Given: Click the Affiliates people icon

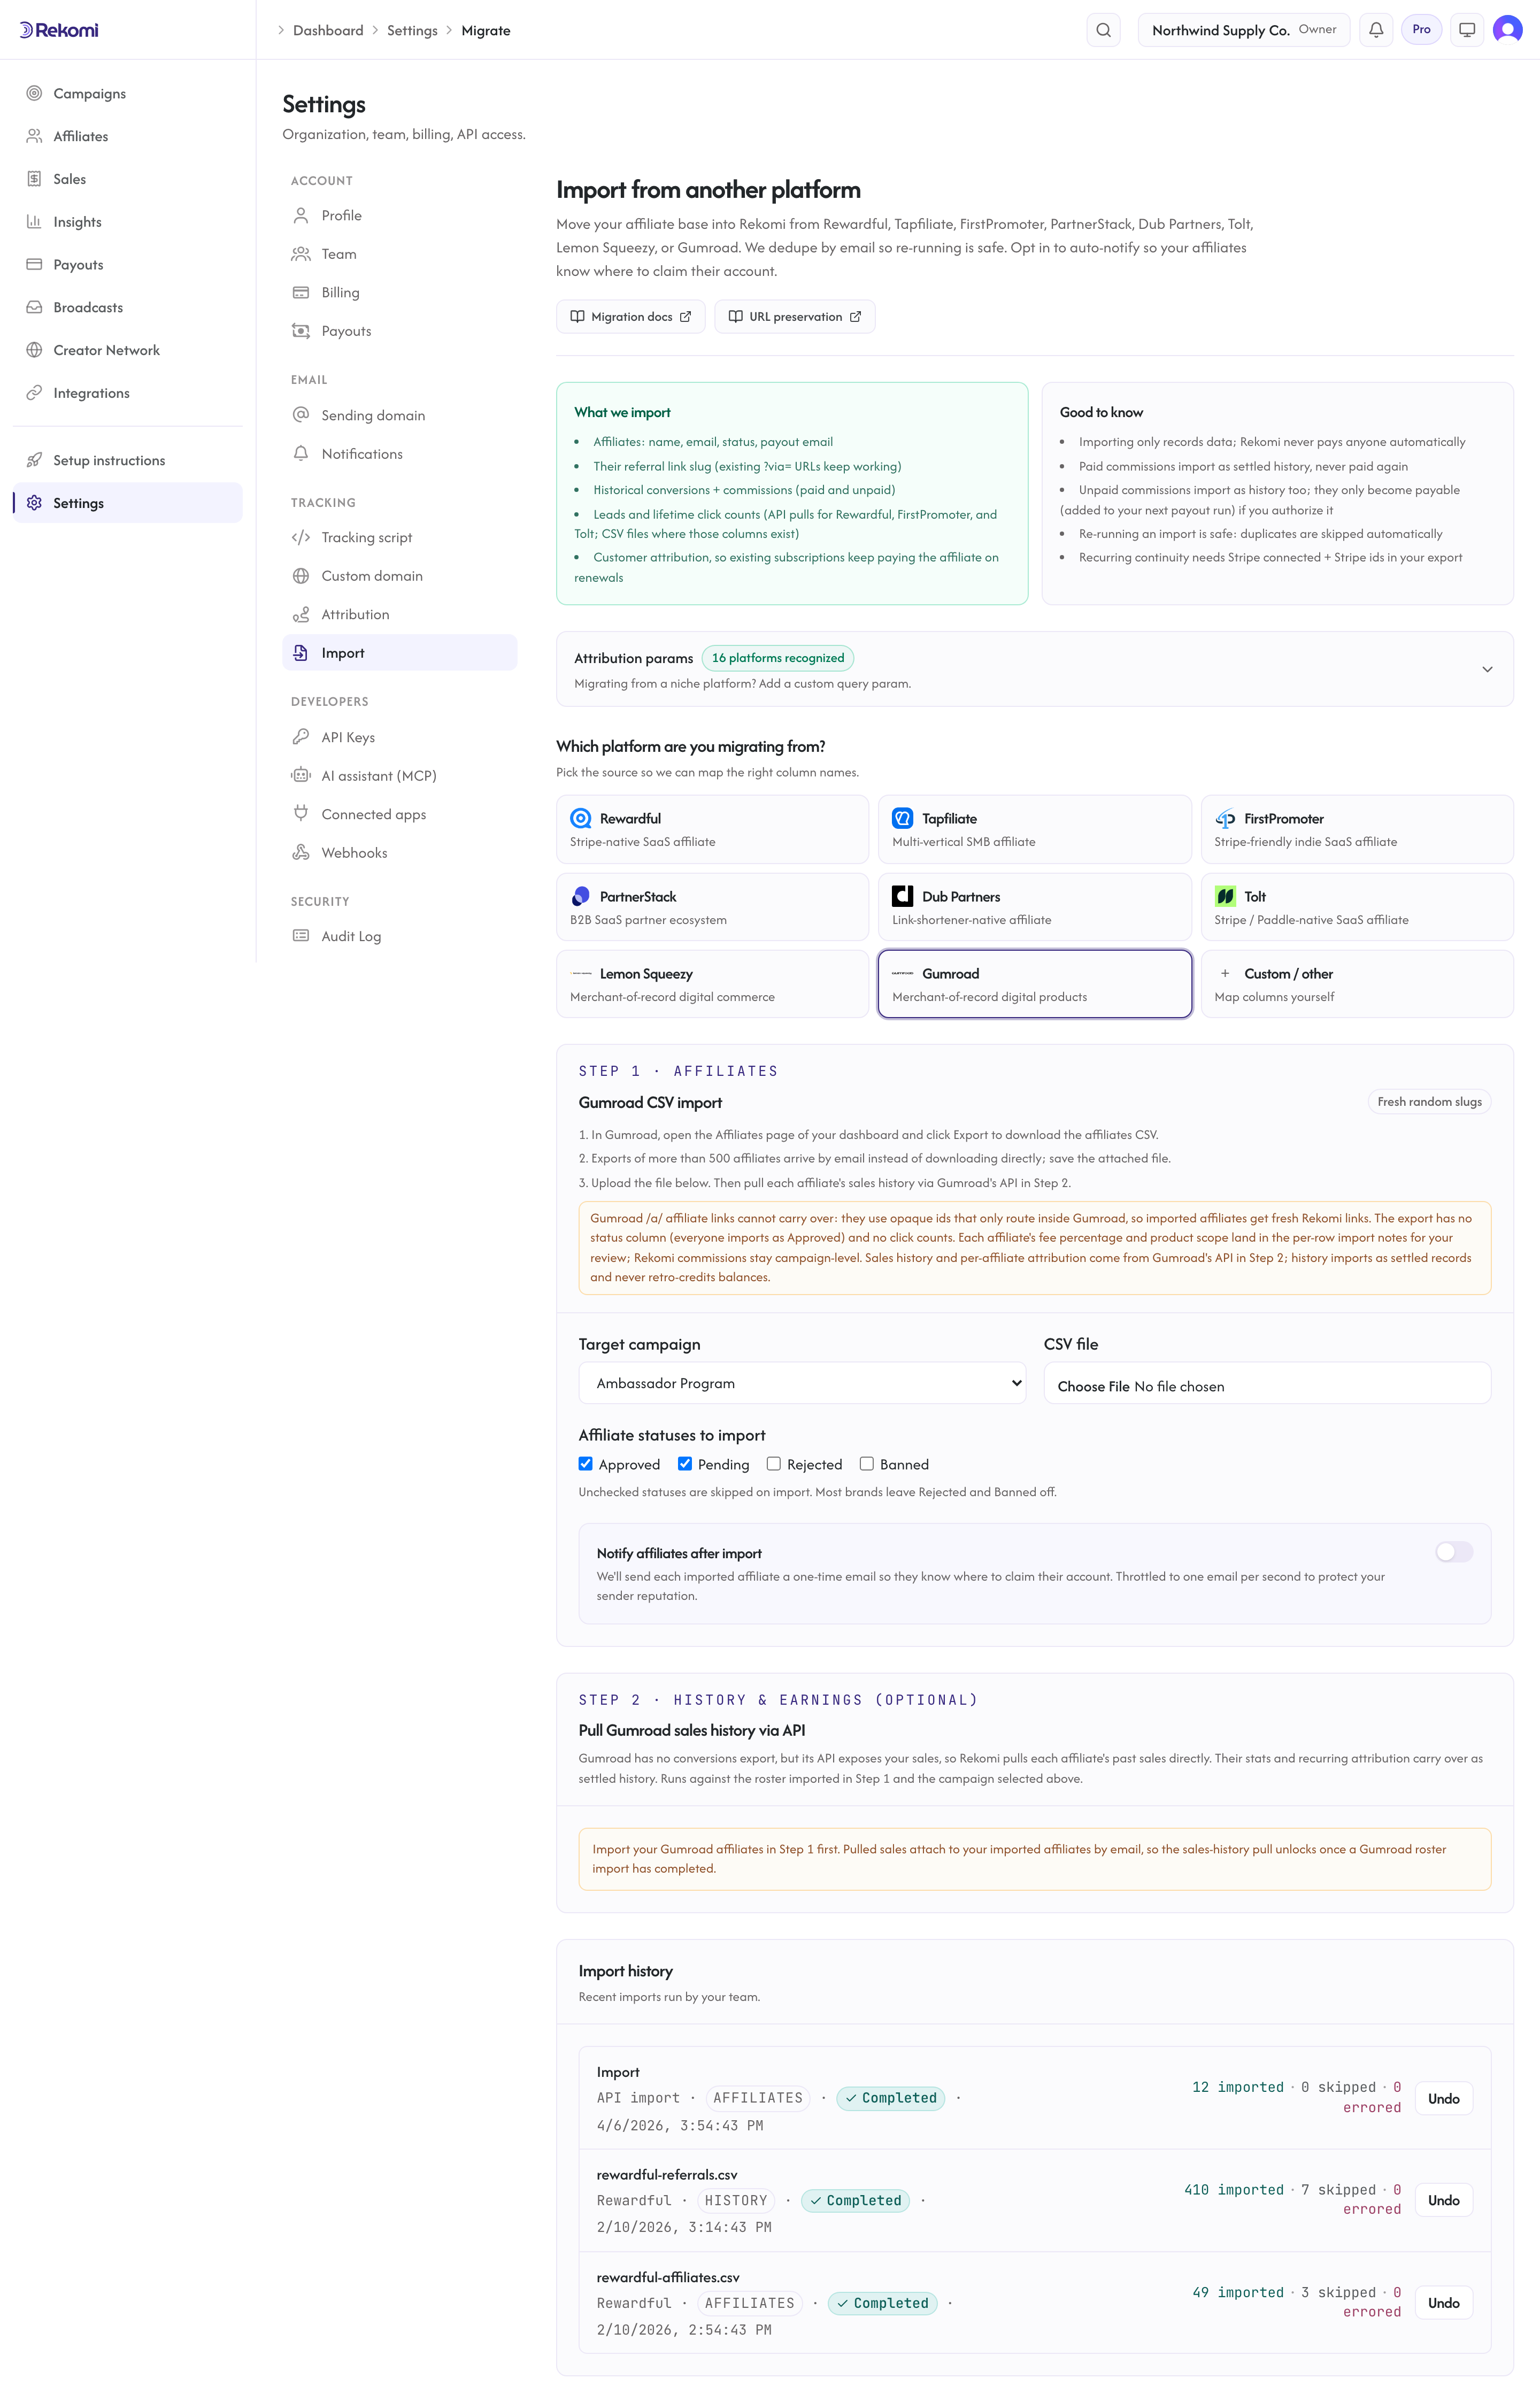Looking at the screenshot, I should point(34,136).
